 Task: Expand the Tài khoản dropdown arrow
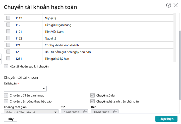tap(44, 89)
